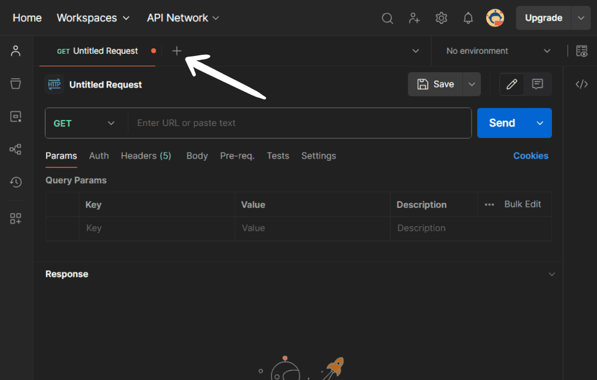
Task: Open the search magnifier icon
Action: tap(387, 18)
